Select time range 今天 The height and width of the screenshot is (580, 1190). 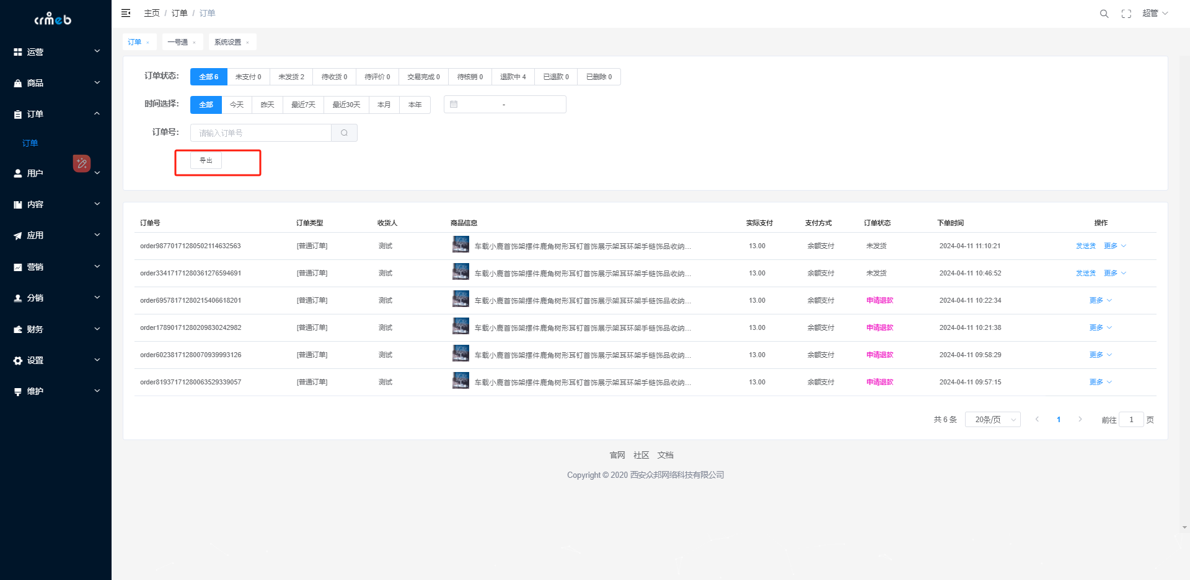coord(237,105)
